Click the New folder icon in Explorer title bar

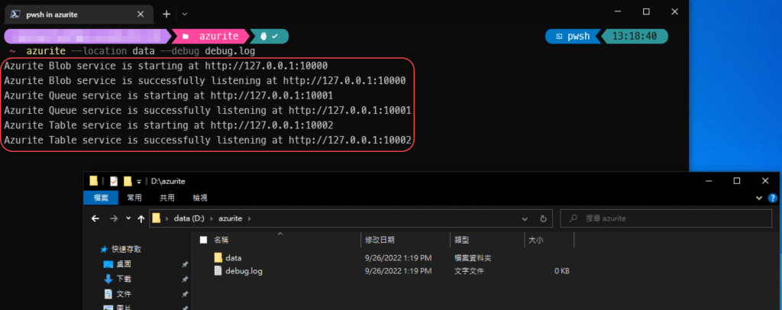click(128, 182)
